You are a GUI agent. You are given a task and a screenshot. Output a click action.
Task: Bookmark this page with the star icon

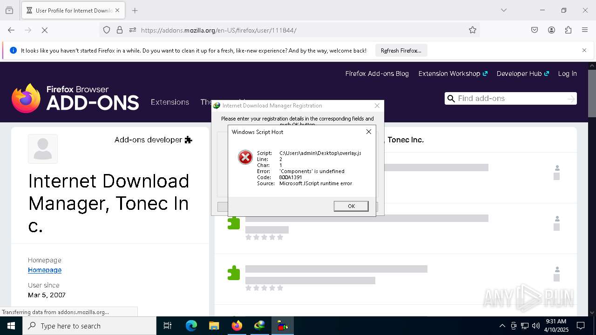[x=473, y=30]
